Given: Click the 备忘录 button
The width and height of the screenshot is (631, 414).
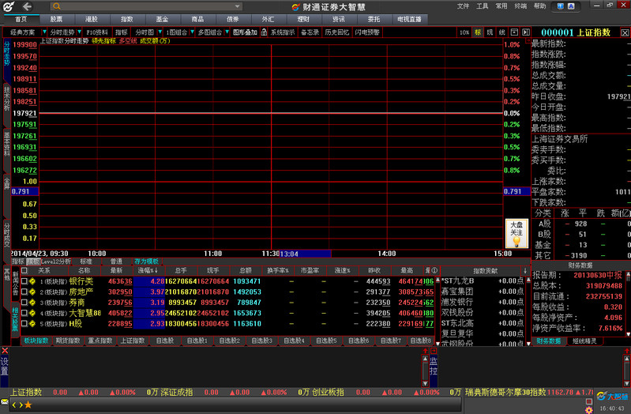Looking at the screenshot, I should tap(310, 32).
